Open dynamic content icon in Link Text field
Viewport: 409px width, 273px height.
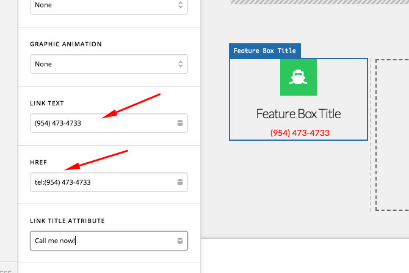click(x=180, y=123)
